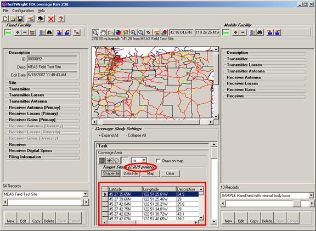Click the Fixed Facility green bracket icon
316x231 pixels.
8,32
